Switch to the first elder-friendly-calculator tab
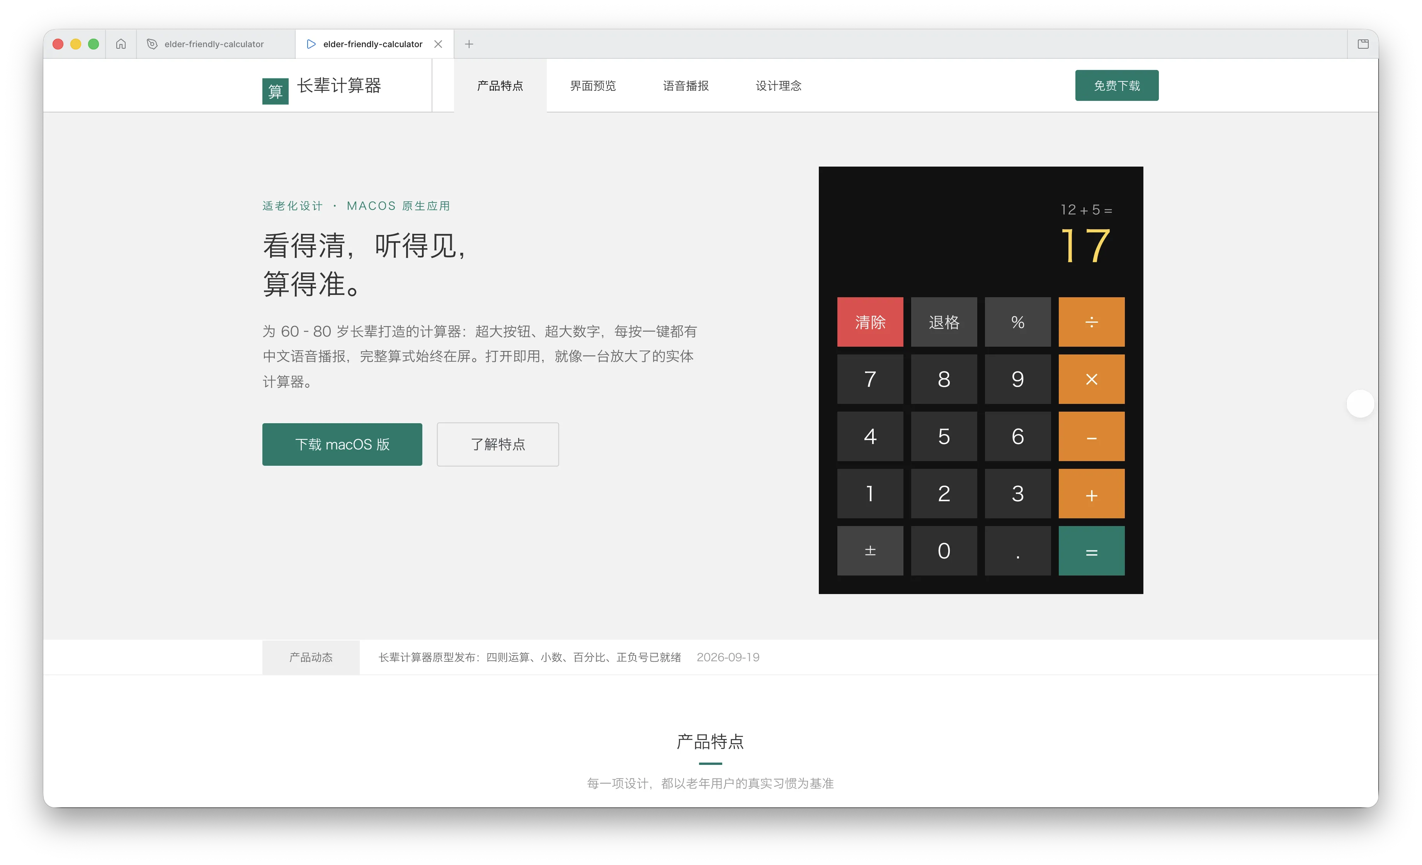This screenshot has width=1422, height=865. pos(216,44)
